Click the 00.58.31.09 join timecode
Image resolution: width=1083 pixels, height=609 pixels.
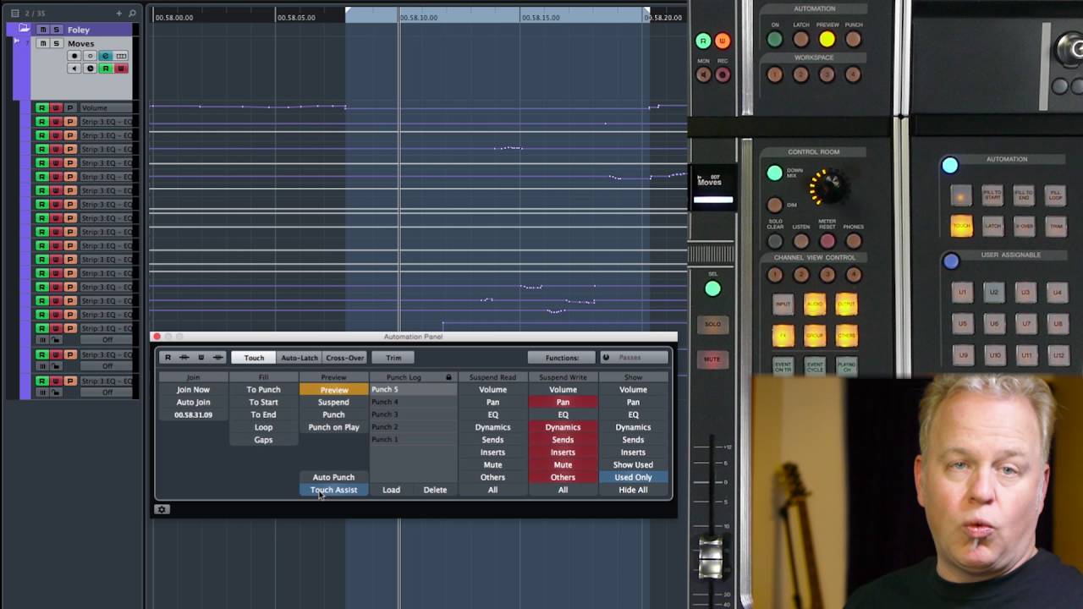click(193, 415)
